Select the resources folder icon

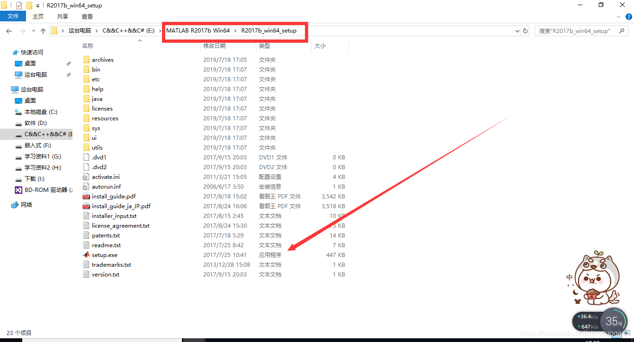pyautogui.click(x=86, y=118)
